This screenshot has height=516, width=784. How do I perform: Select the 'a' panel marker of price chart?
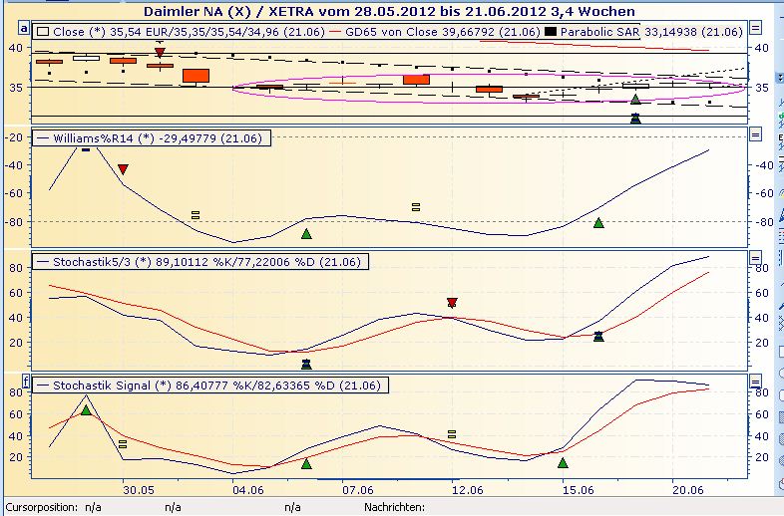[x=25, y=28]
